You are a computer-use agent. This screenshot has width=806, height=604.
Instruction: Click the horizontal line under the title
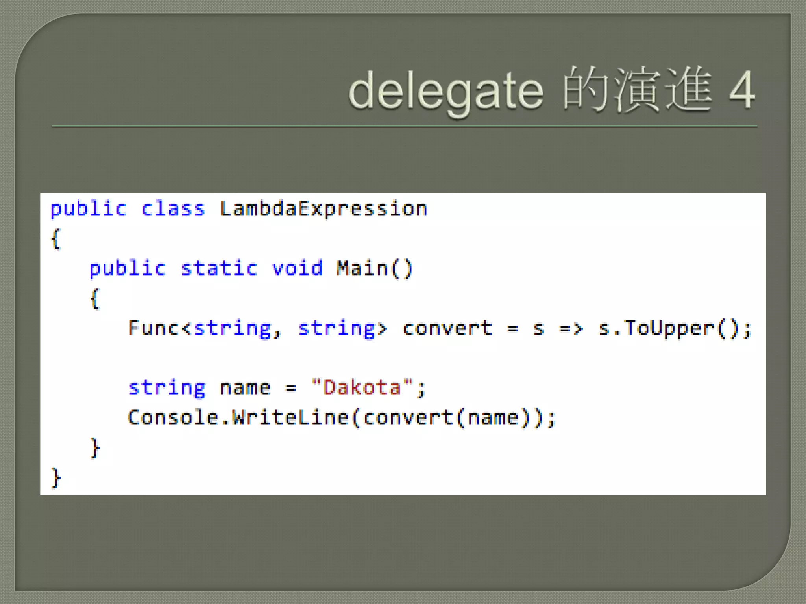tap(404, 127)
